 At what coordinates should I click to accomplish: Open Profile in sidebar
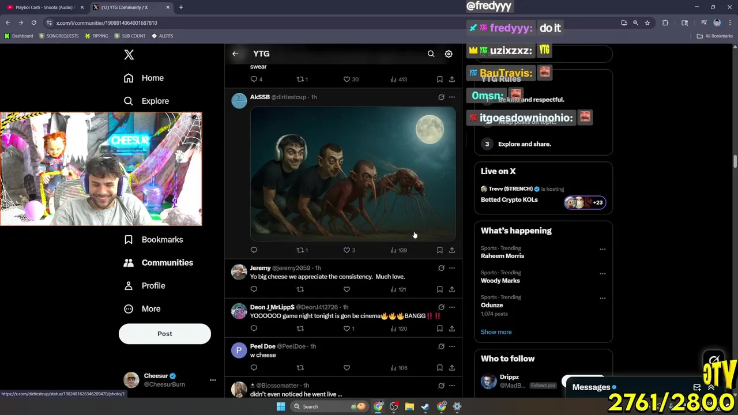pos(145,285)
